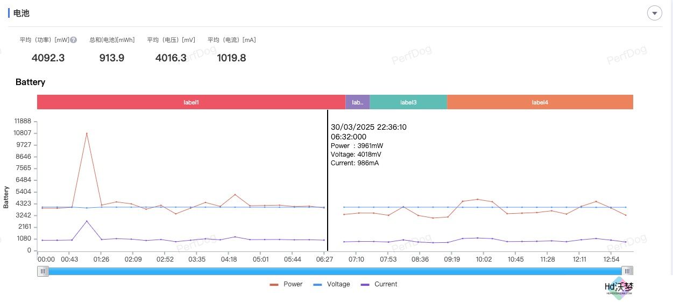Toggle the Voltage series in legend
This screenshot has width=673, height=302.
click(x=331, y=284)
